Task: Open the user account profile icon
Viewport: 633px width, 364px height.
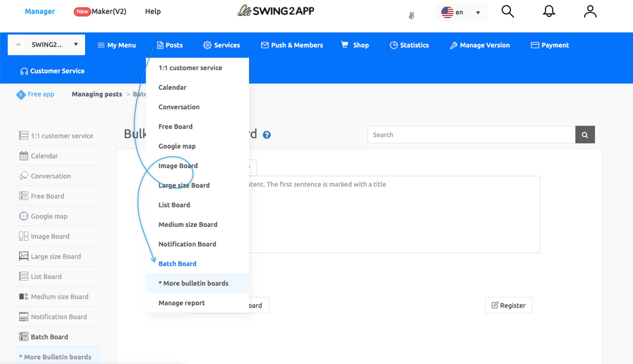Action: pos(590,12)
